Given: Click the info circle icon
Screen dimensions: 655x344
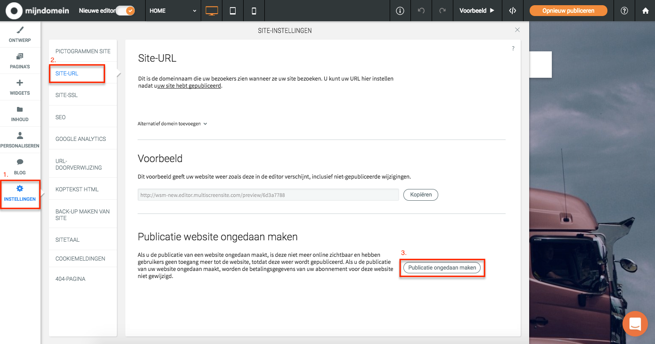Looking at the screenshot, I should pyautogui.click(x=400, y=10).
